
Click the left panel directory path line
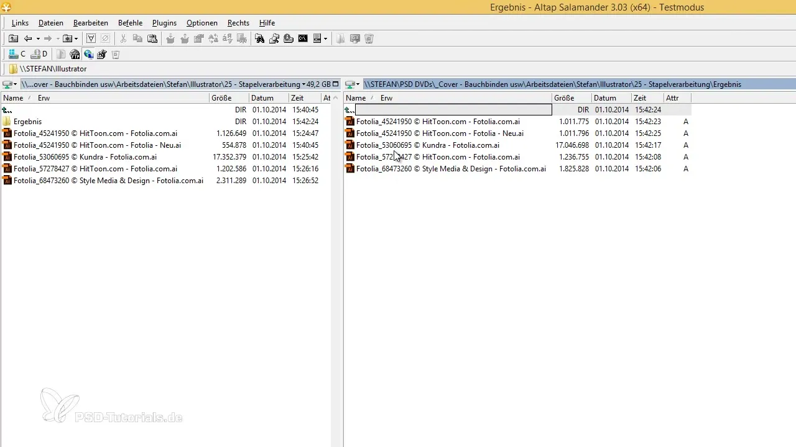tap(160, 84)
